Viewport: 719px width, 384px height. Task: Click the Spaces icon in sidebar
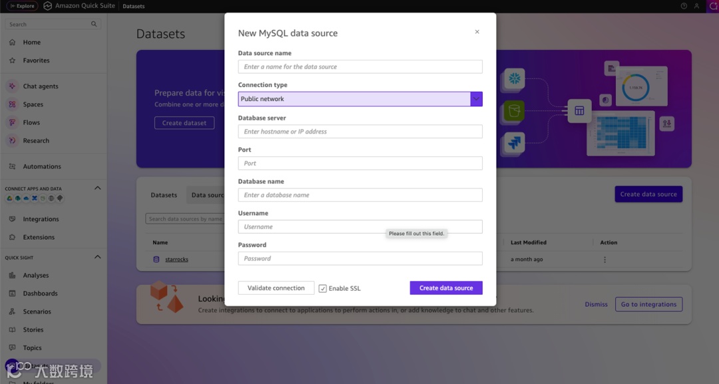point(13,104)
